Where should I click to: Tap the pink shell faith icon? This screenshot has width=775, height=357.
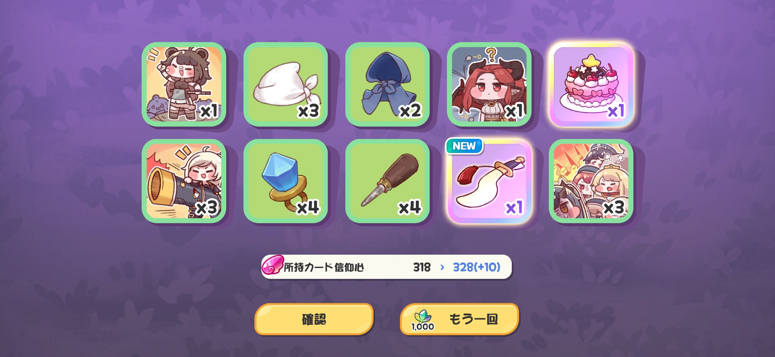pos(273,266)
